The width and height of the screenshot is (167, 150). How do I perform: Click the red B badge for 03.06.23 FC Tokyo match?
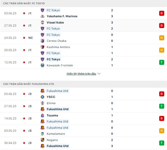click(x=161, y=13)
